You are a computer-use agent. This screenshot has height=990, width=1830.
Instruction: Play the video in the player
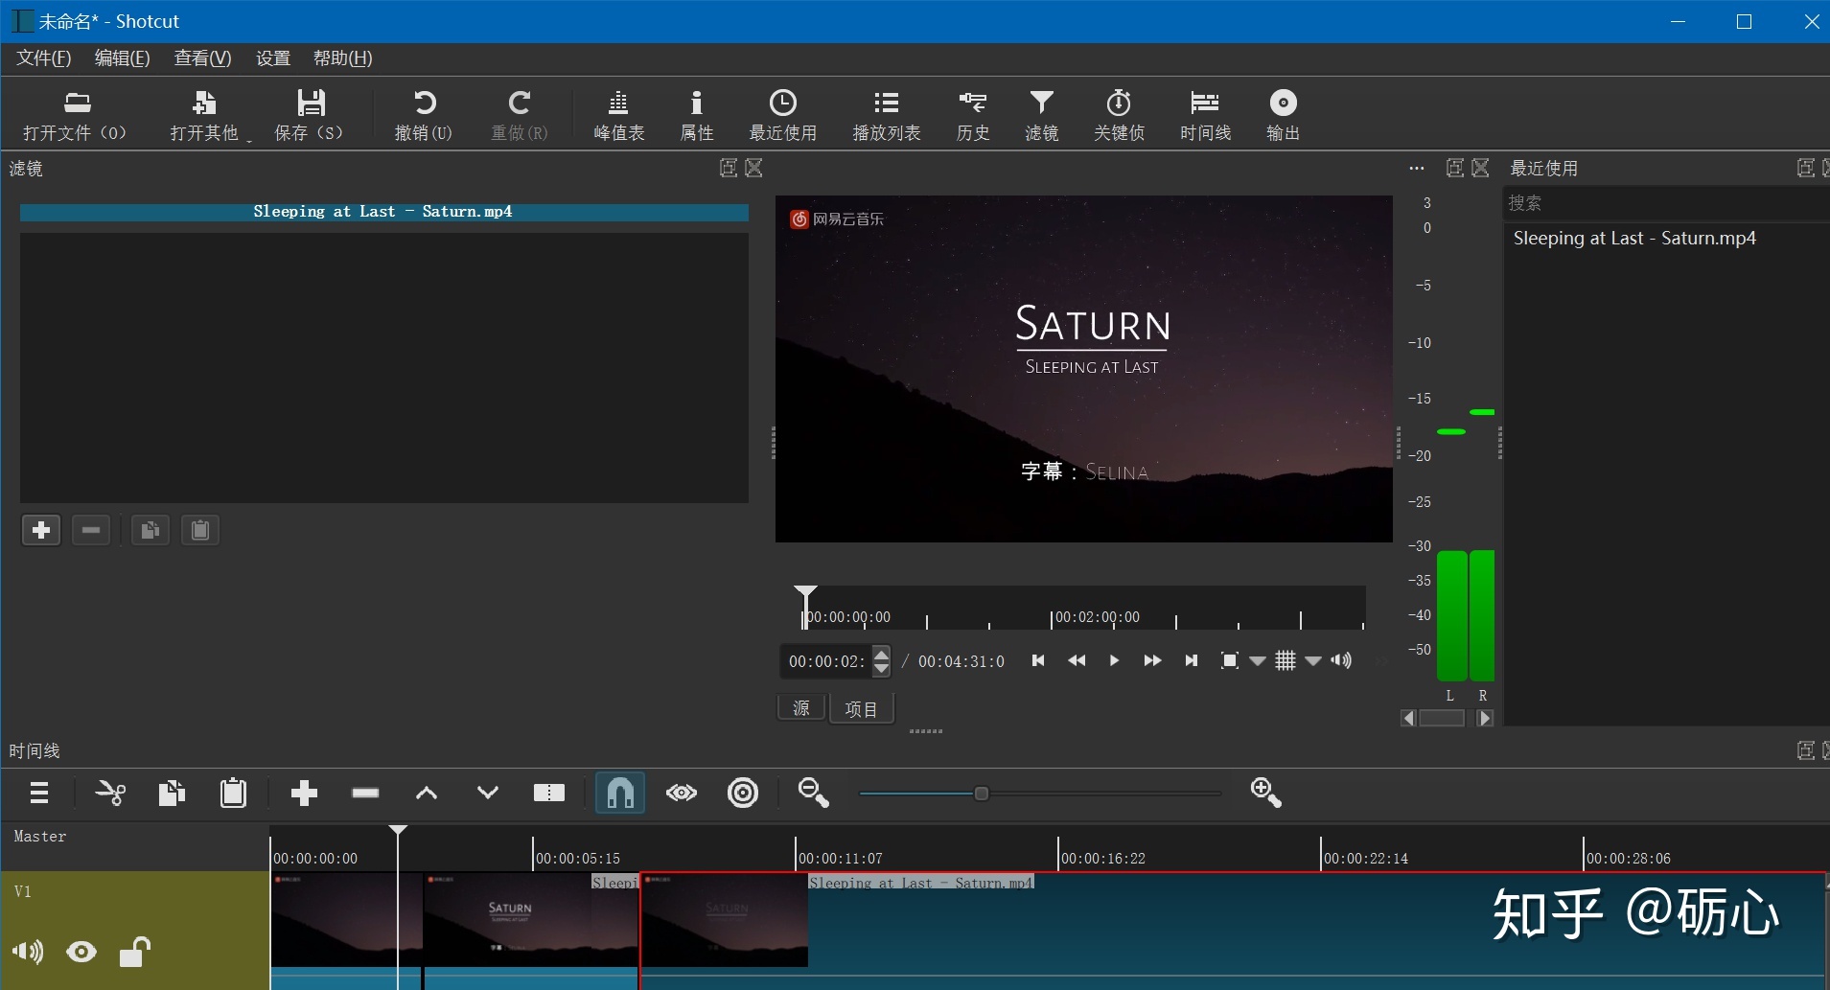point(1114,660)
